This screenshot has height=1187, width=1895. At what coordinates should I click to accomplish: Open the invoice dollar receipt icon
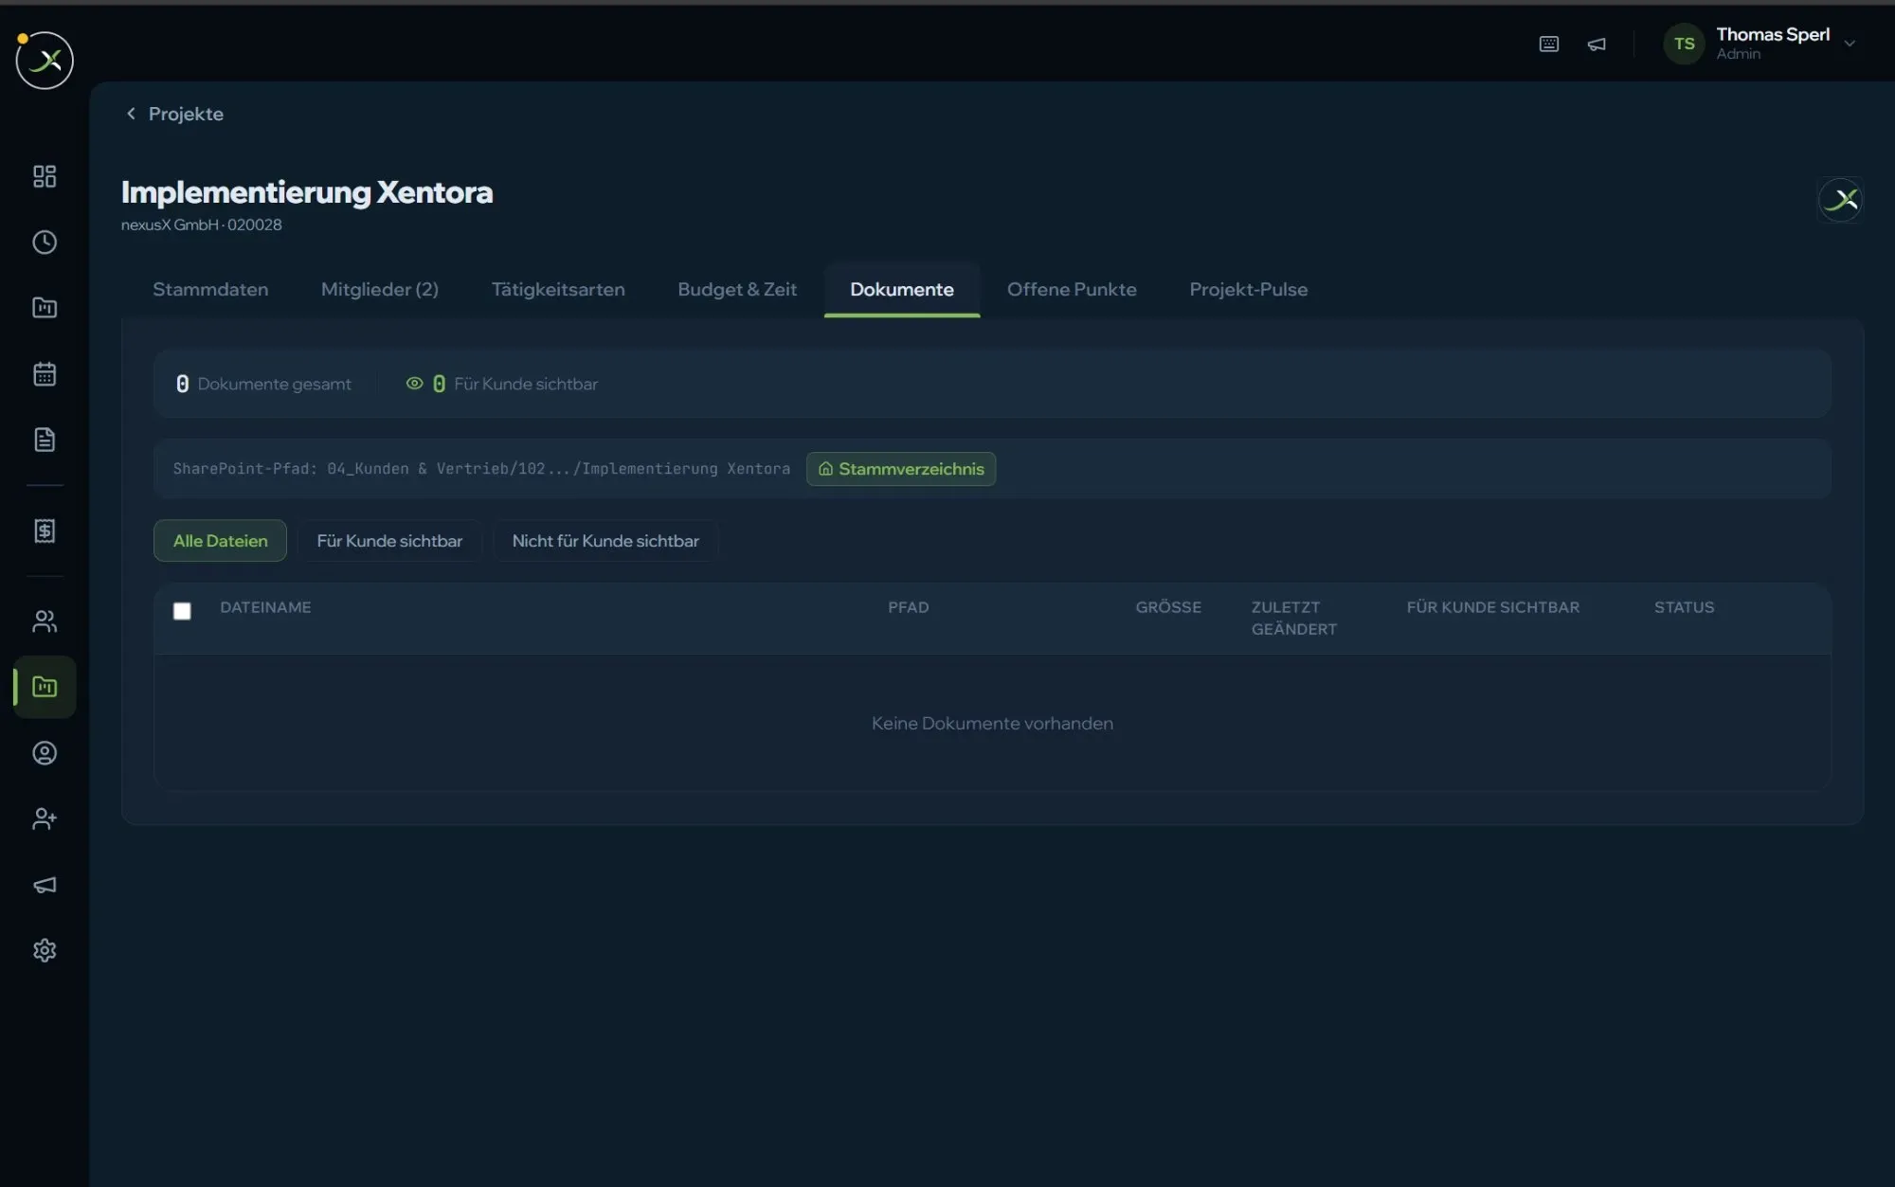pyautogui.click(x=45, y=531)
